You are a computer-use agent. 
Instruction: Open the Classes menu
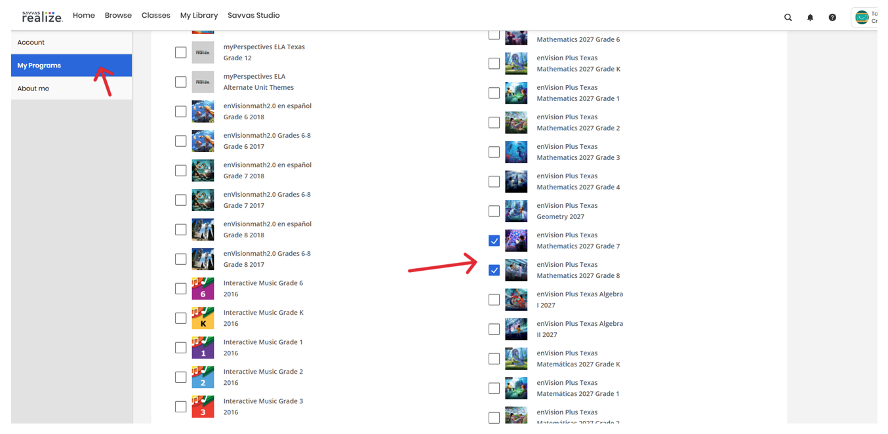[156, 15]
